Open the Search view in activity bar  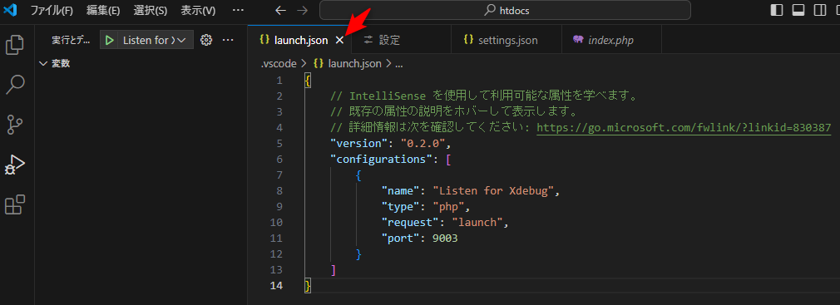point(15,85)
